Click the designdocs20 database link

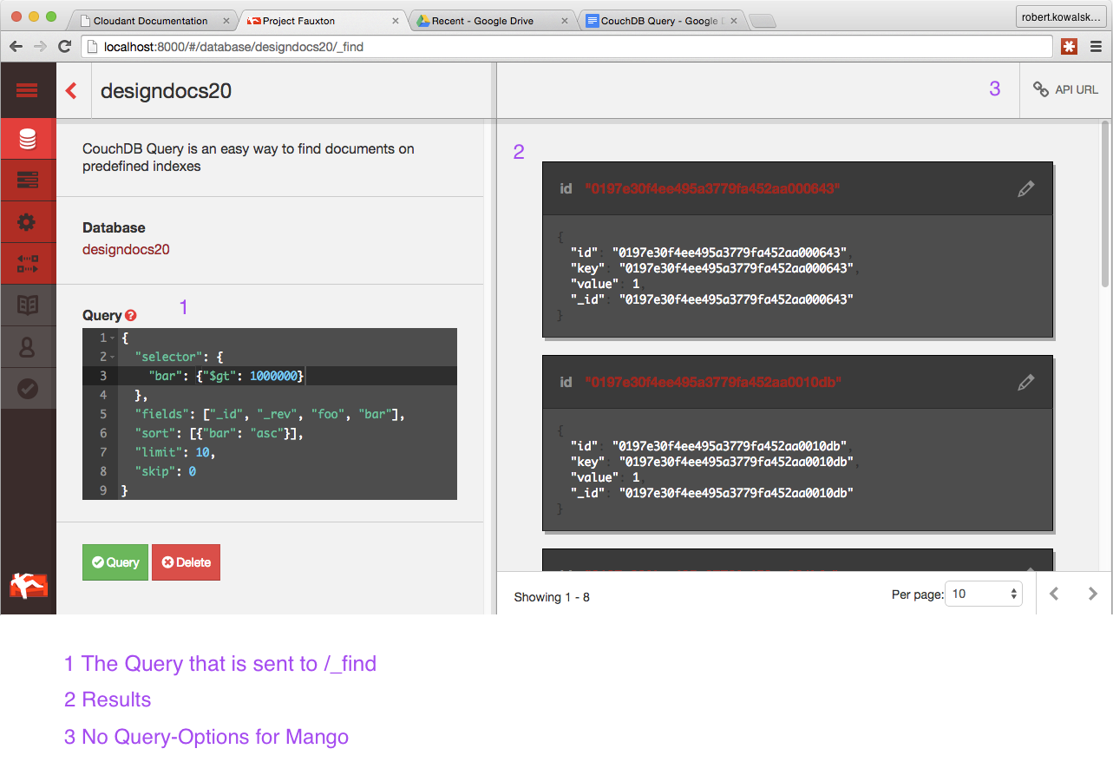(x=126, y=250)
